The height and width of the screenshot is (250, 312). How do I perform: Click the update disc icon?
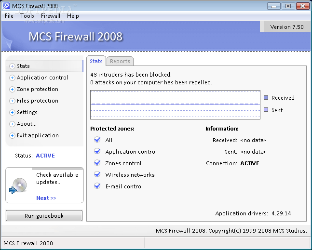(x=18, y=185)
